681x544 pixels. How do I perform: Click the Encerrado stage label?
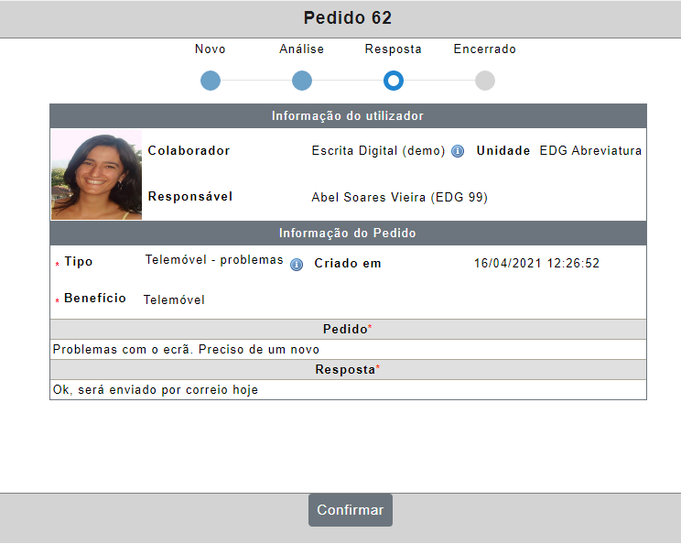(485, 49)
